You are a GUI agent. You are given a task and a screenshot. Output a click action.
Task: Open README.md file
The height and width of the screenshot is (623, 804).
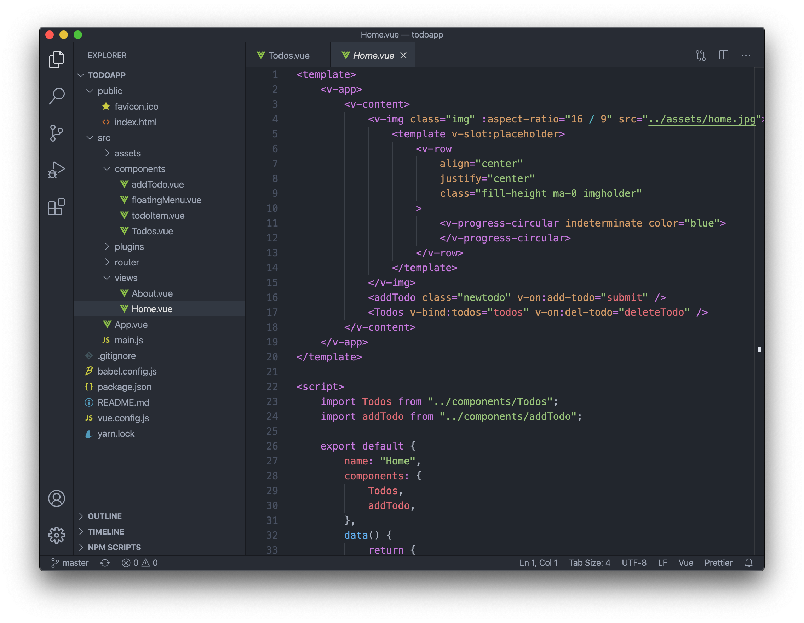159,402
